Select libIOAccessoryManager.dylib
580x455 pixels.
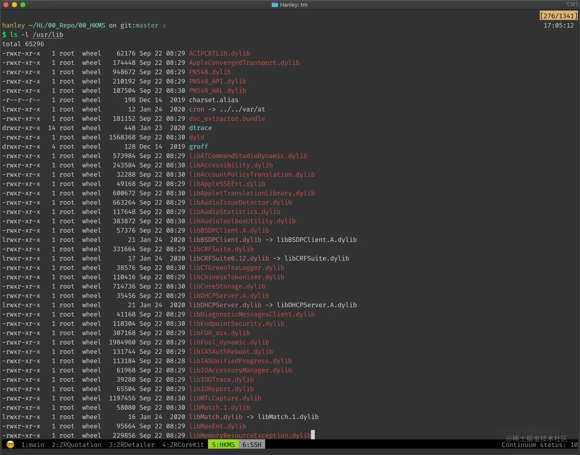(240, 370)
